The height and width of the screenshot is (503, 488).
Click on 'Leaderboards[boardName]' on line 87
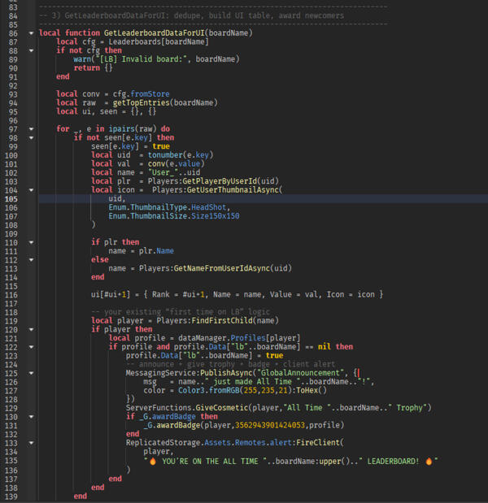159,41
